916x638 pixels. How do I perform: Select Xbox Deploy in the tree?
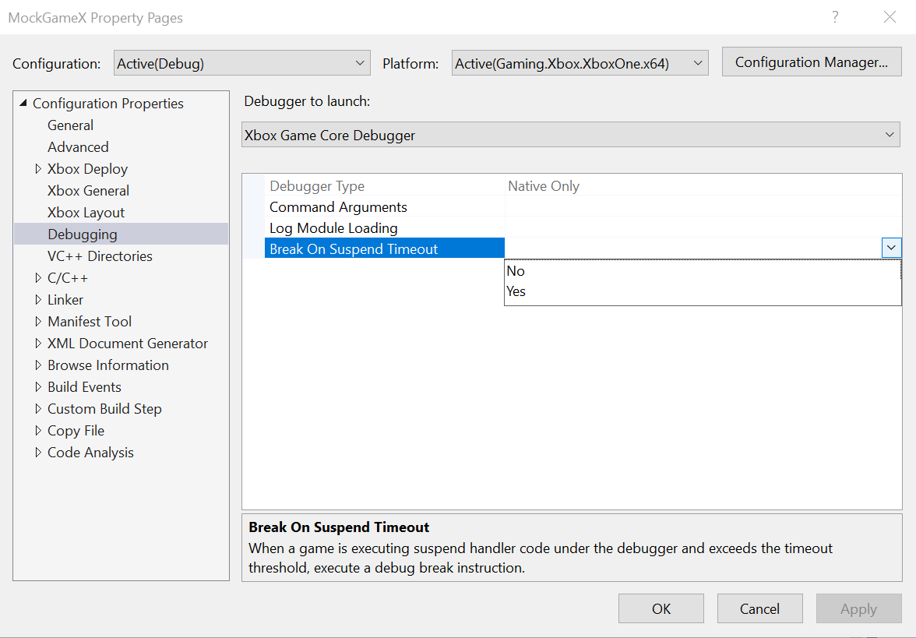(x=87, y=169)
